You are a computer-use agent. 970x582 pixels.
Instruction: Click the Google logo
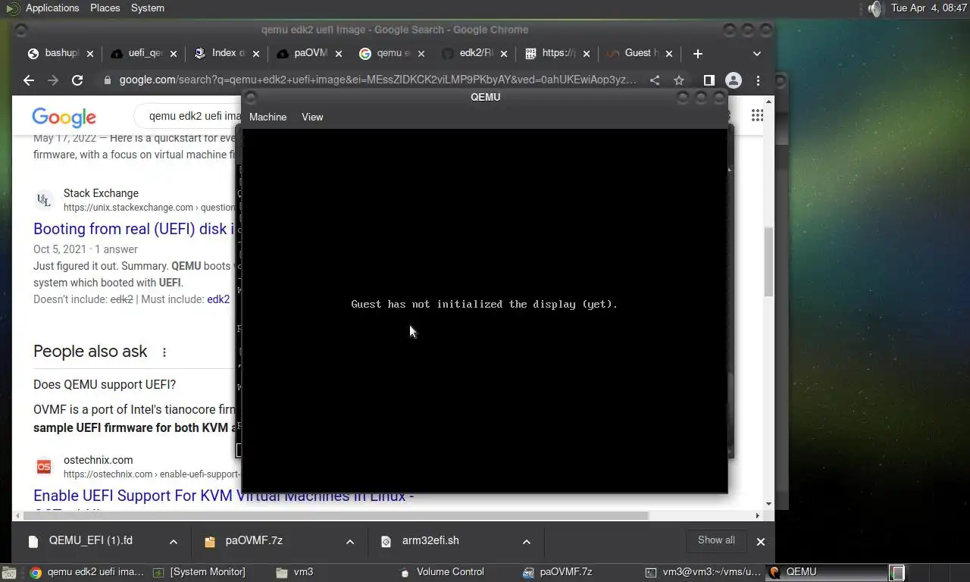[x=64, y=117]
